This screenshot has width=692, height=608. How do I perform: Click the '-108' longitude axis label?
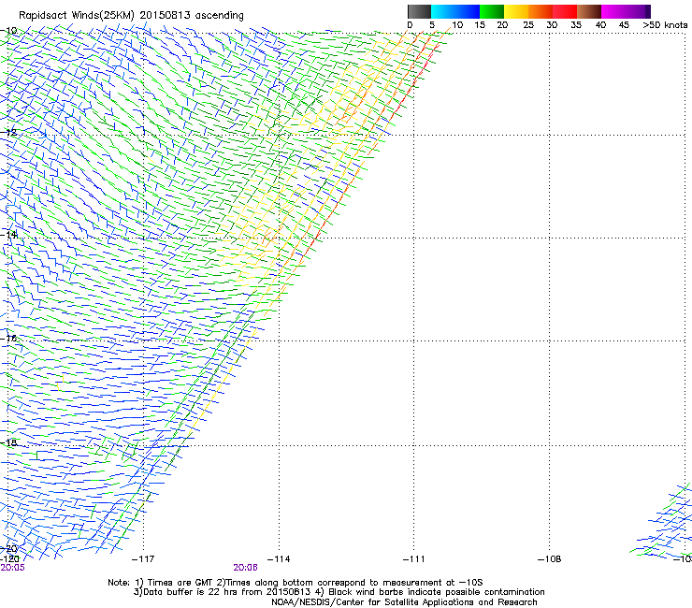[x=550, y=559]
